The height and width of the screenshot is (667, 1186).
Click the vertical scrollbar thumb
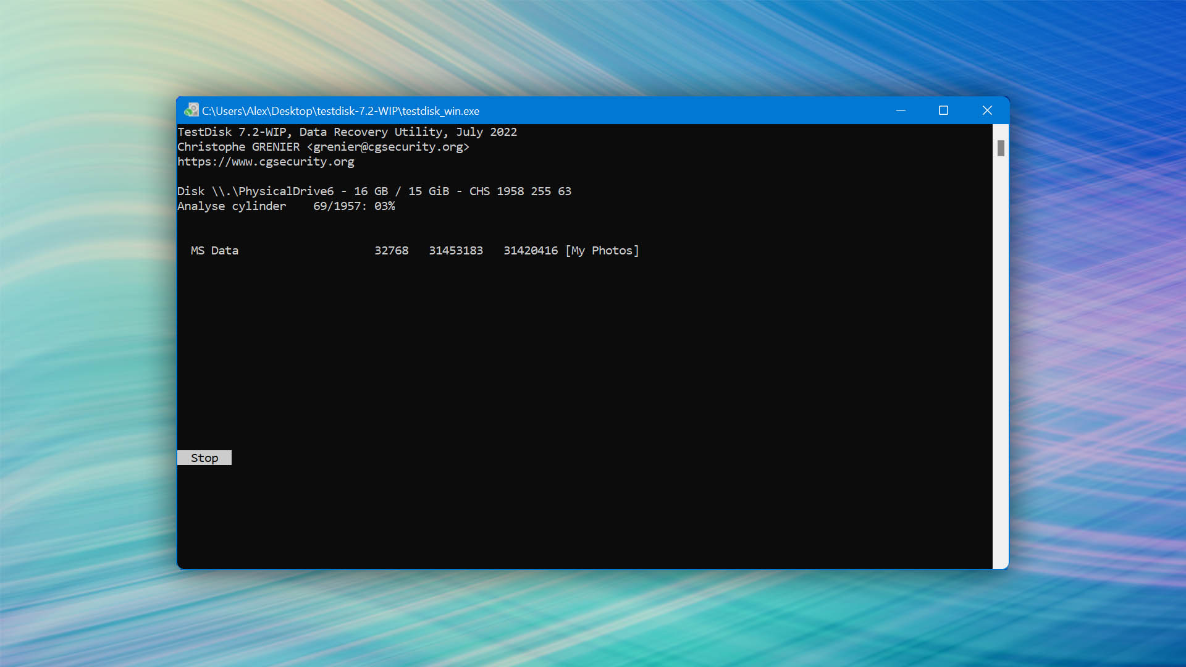tap(1001, 148)
